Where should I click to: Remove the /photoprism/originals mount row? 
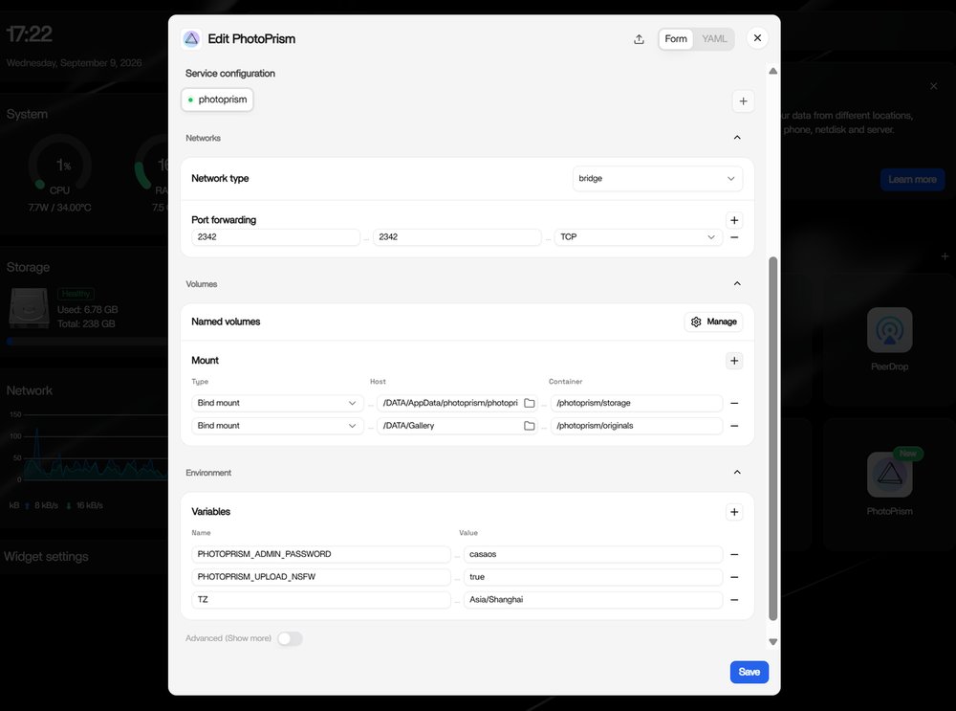(x=734, y=426)
